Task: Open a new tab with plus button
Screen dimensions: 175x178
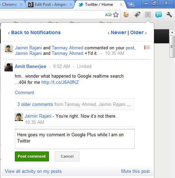Action: click(131, 4)
